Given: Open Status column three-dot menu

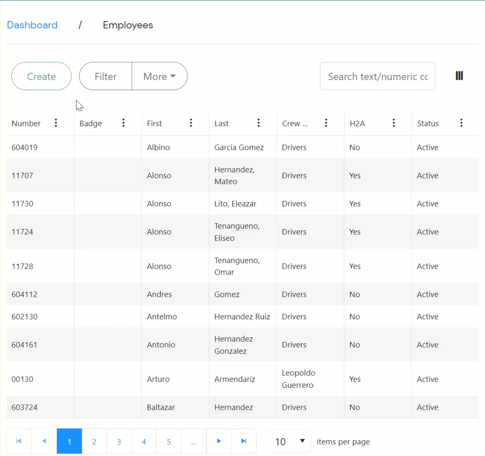Looking at the screenshot, I should 461,123.
